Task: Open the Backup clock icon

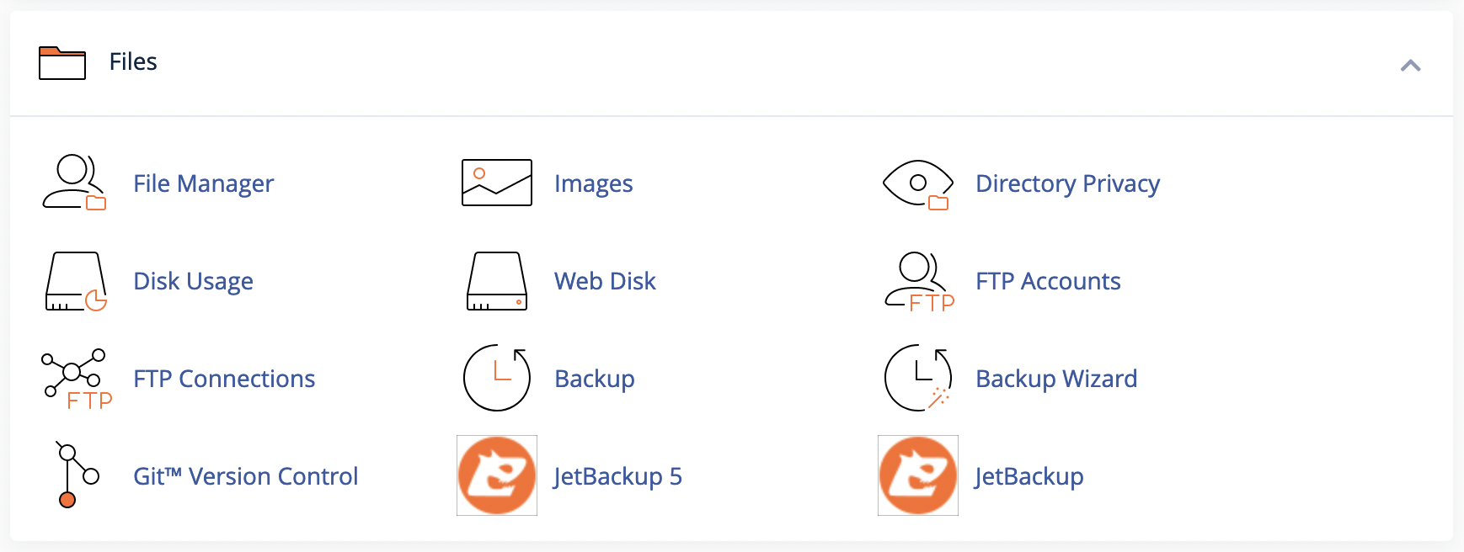Action: pyautogui.click(x=497, y=378)
